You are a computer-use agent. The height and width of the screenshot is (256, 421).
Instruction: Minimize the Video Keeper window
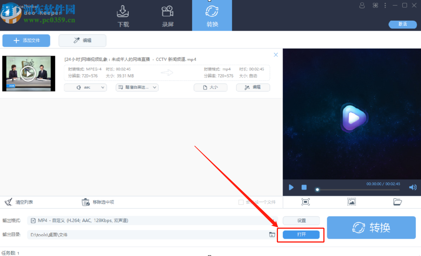(x=395, y=5)
